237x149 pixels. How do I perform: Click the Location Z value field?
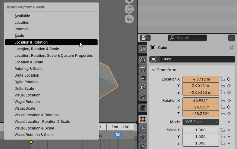tap(201, 93)
